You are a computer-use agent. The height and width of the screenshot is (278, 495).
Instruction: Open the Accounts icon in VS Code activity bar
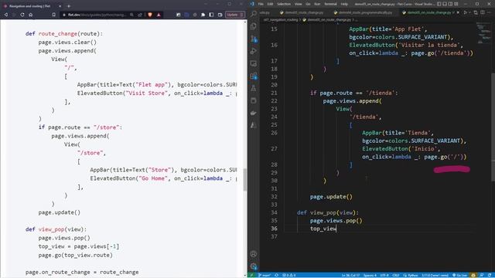click(254, 254)
